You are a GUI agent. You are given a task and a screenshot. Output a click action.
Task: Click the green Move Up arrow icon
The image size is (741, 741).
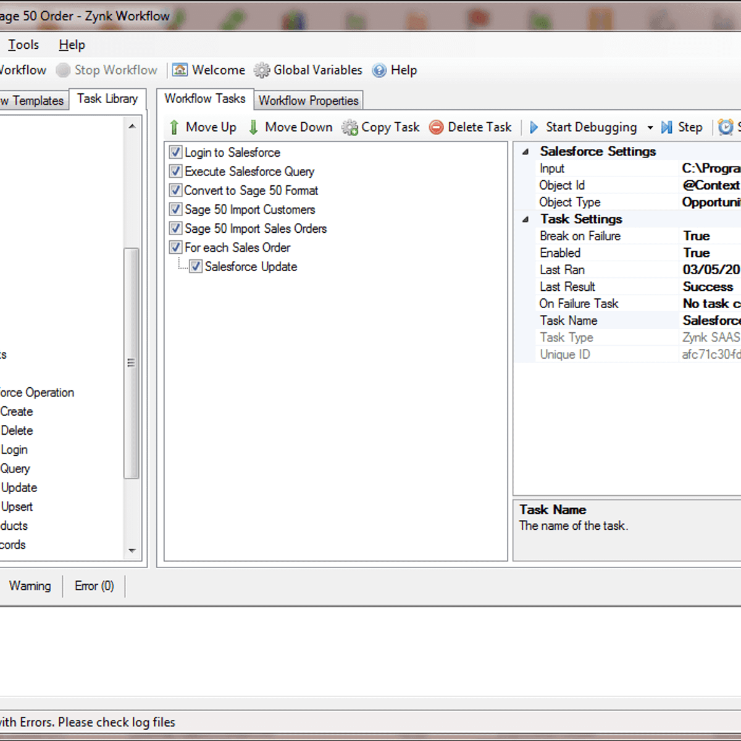coord(174,127)
